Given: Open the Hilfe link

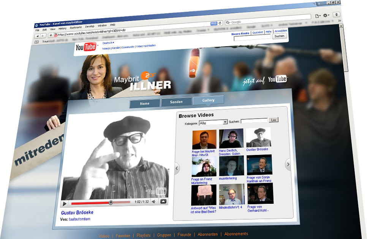Looking at the screenshot, I should pos(269,32).
